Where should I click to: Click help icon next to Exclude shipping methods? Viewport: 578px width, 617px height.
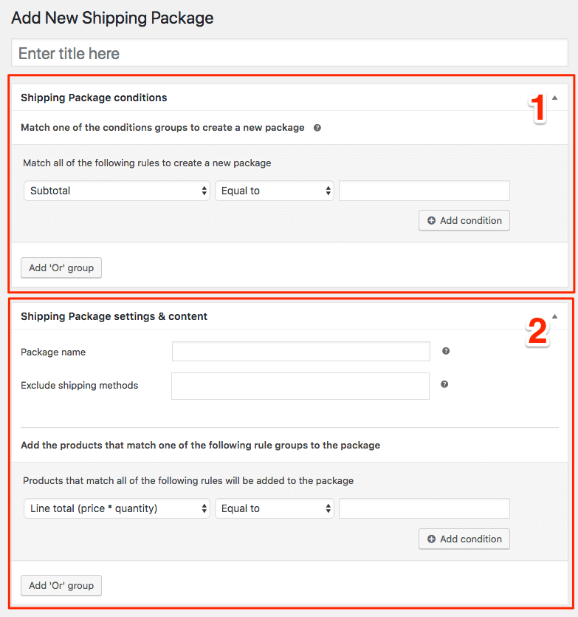(444, 384)
